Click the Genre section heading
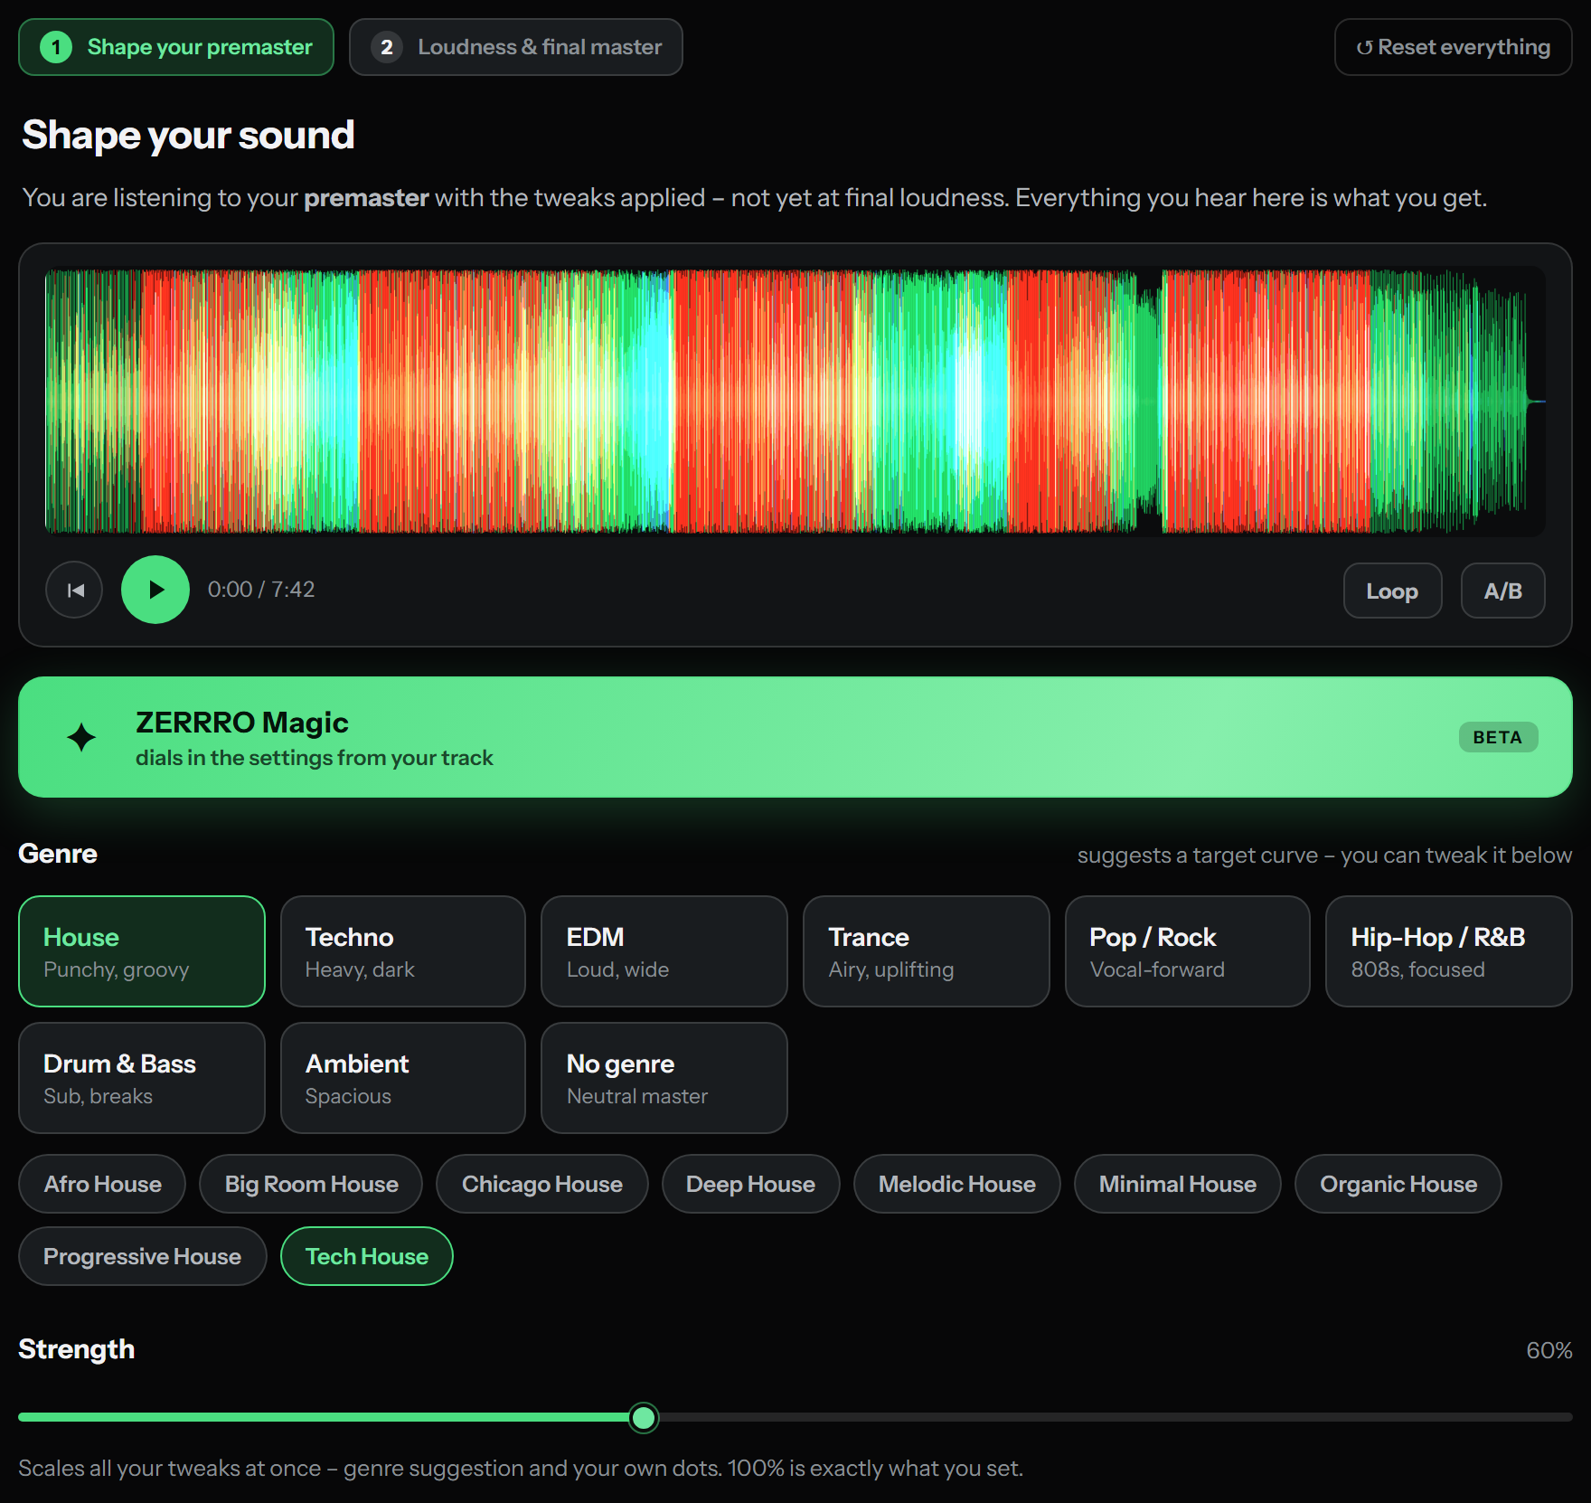The height and width of the screenshot is (1503, 1591). tap(58, 854)
